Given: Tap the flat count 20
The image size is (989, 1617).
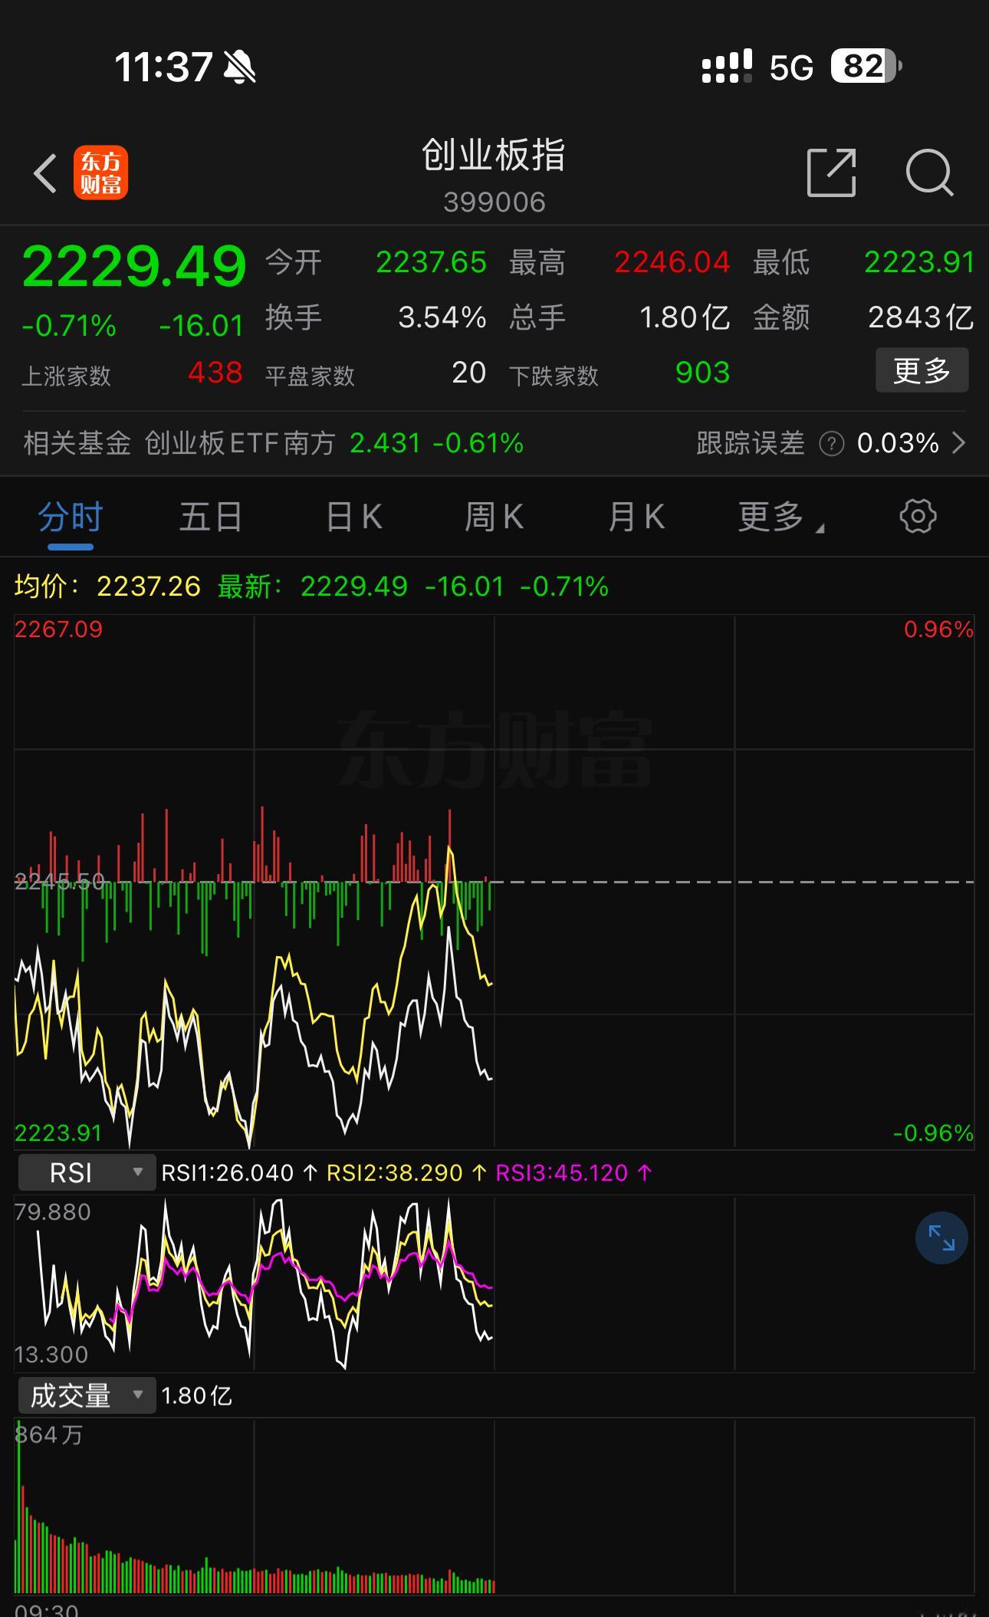Looking at the screenshot, I should point(469,373).
